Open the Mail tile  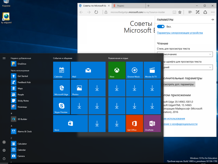(88, 70)
